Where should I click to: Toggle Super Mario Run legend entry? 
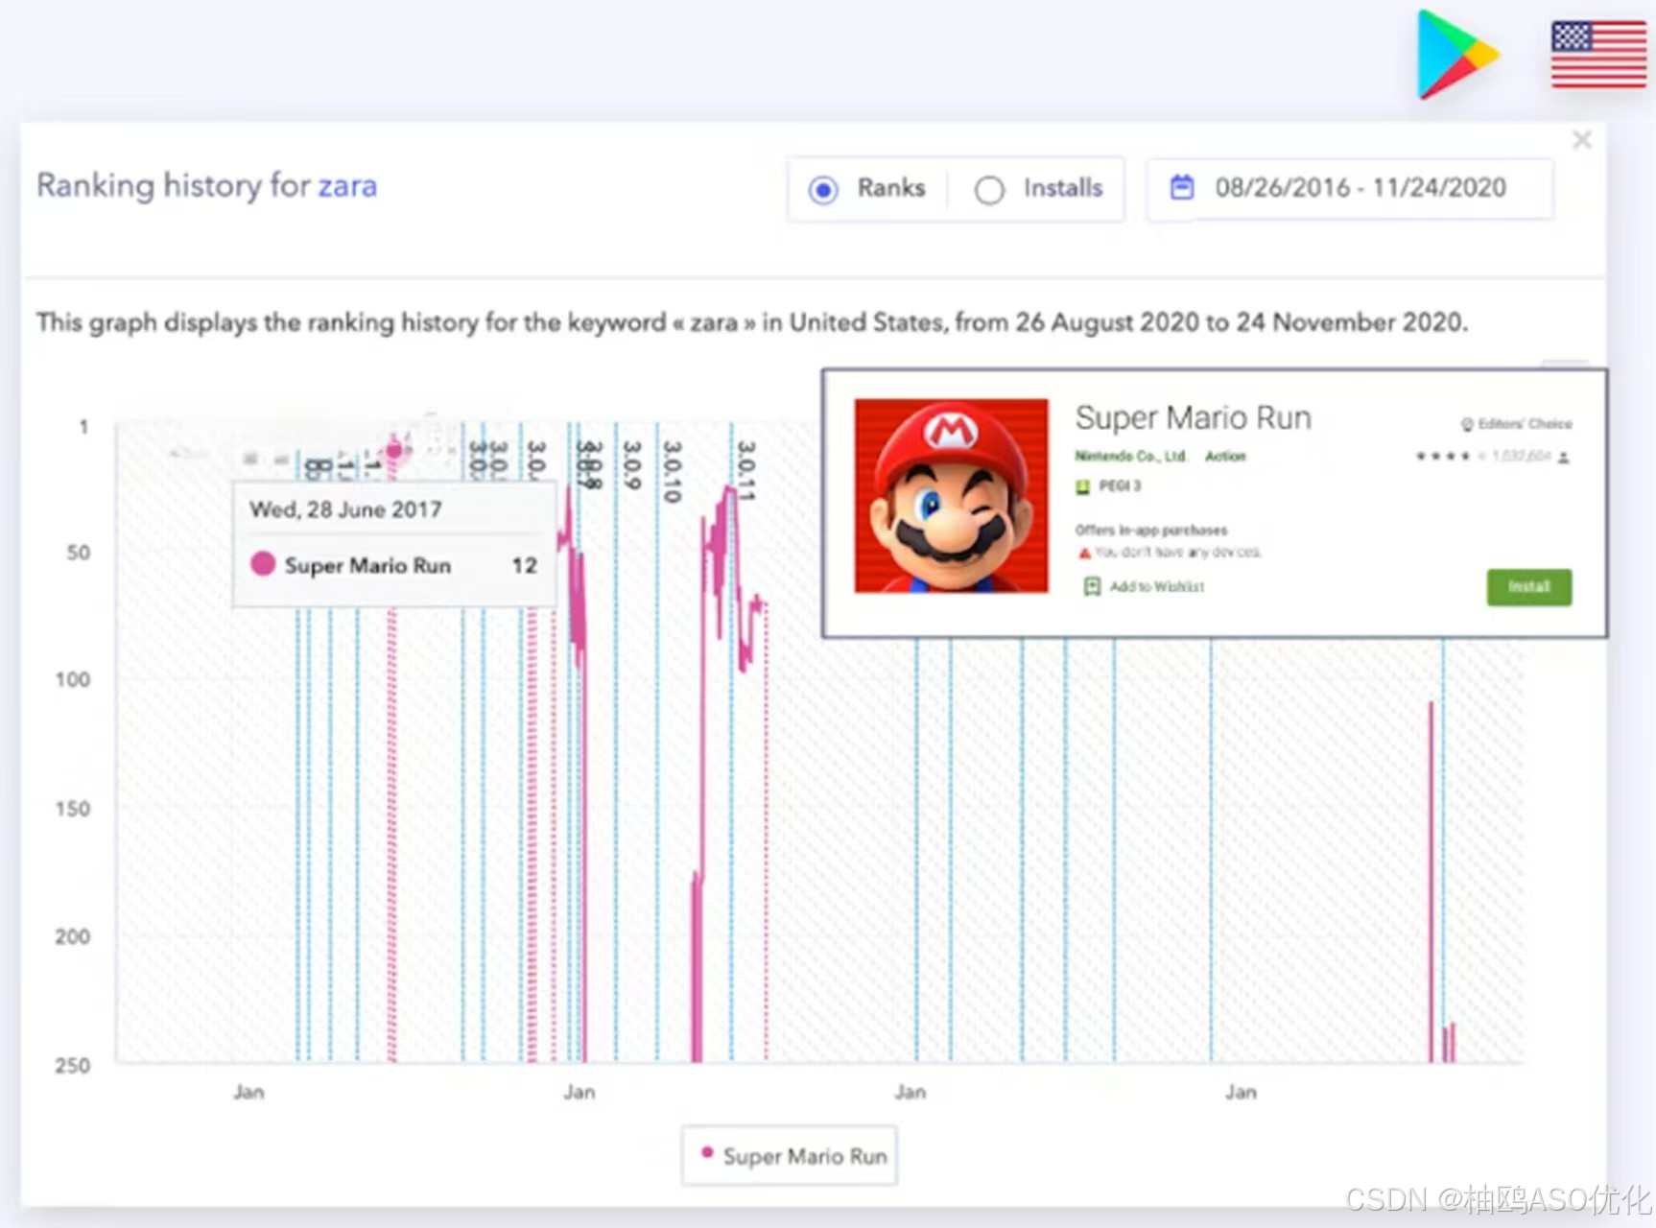click(x=790, y=1156)
